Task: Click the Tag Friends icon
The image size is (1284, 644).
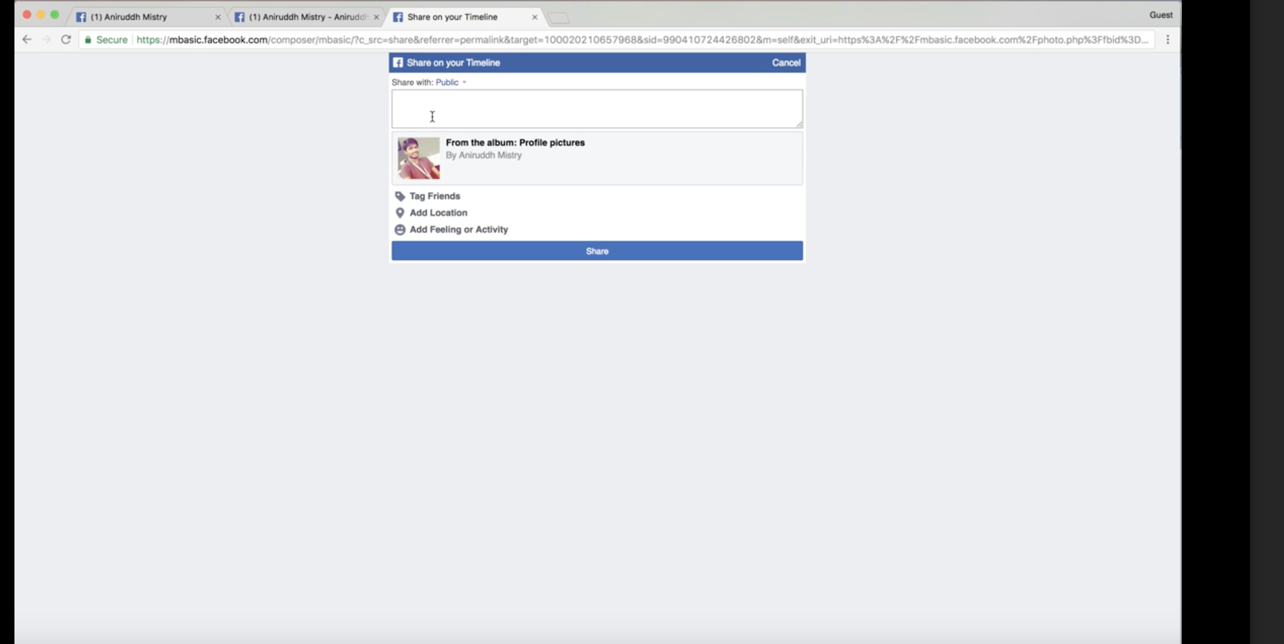Action: click(401, 196)
